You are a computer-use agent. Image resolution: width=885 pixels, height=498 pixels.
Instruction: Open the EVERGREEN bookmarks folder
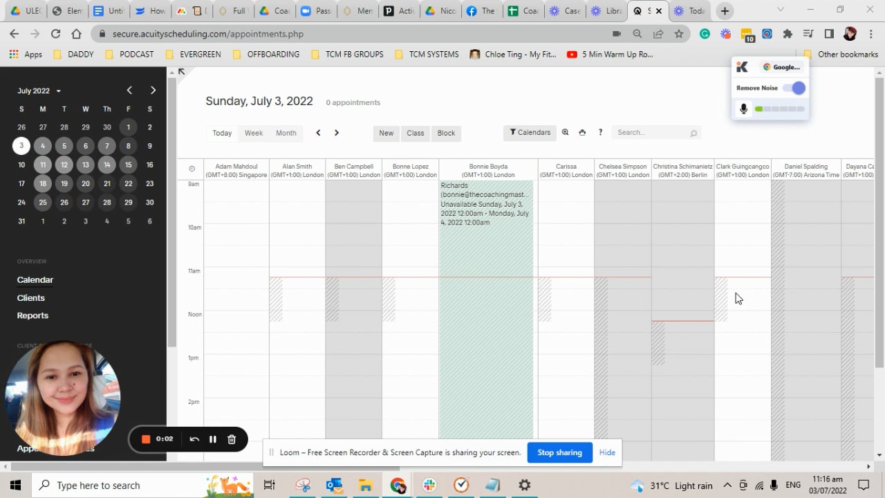[196, 54]
